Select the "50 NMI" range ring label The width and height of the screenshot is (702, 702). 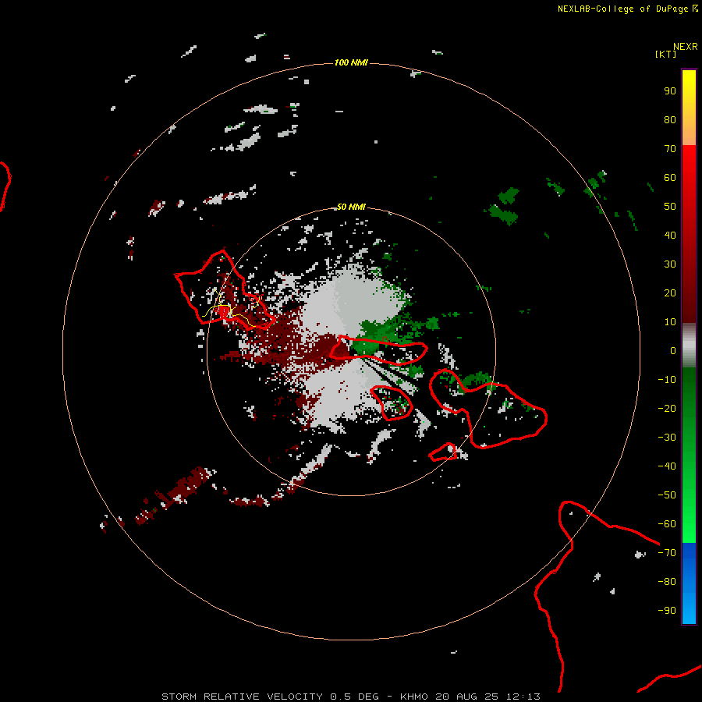coord(351,207)
